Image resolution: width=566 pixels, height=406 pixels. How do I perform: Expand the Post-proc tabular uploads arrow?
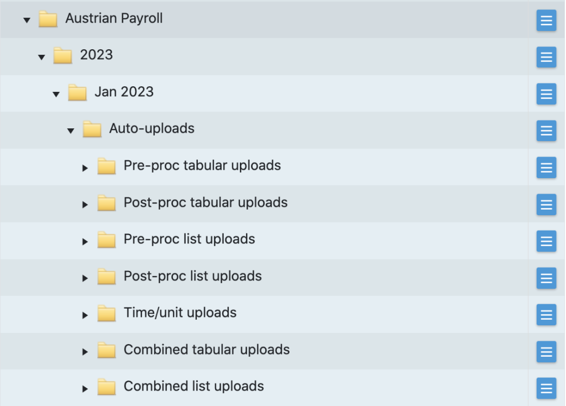click(85, 205)
